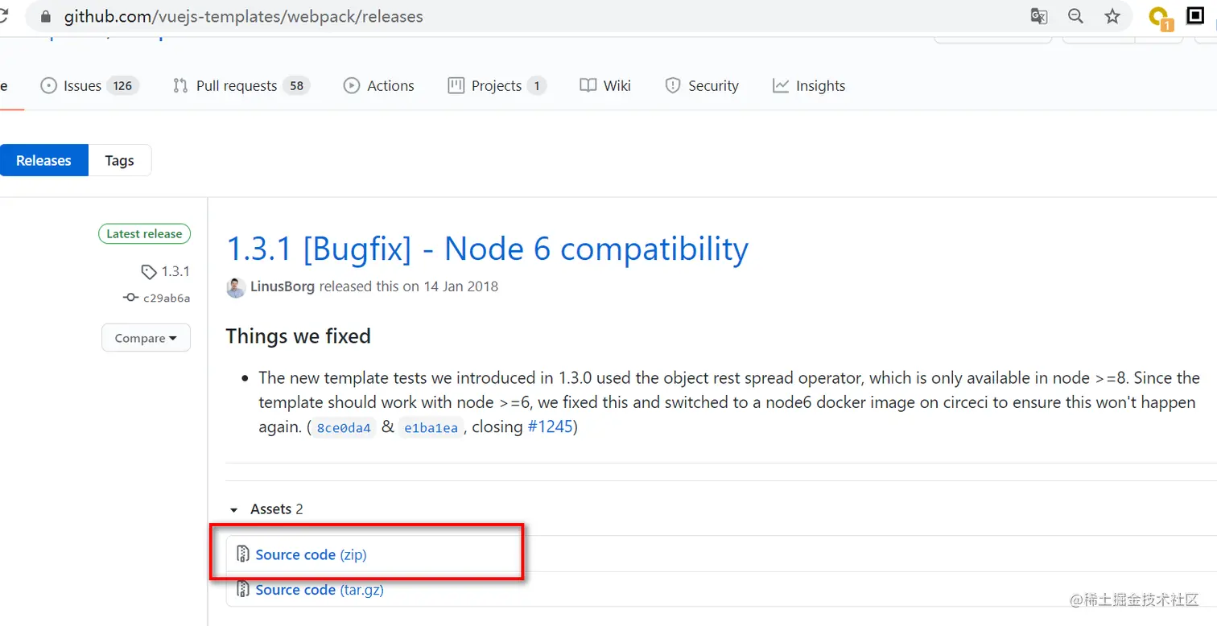The width and height of the screenshot is (1217, 626).
Task: Click the black square extension icon
Action: [x=1195, y=16]
